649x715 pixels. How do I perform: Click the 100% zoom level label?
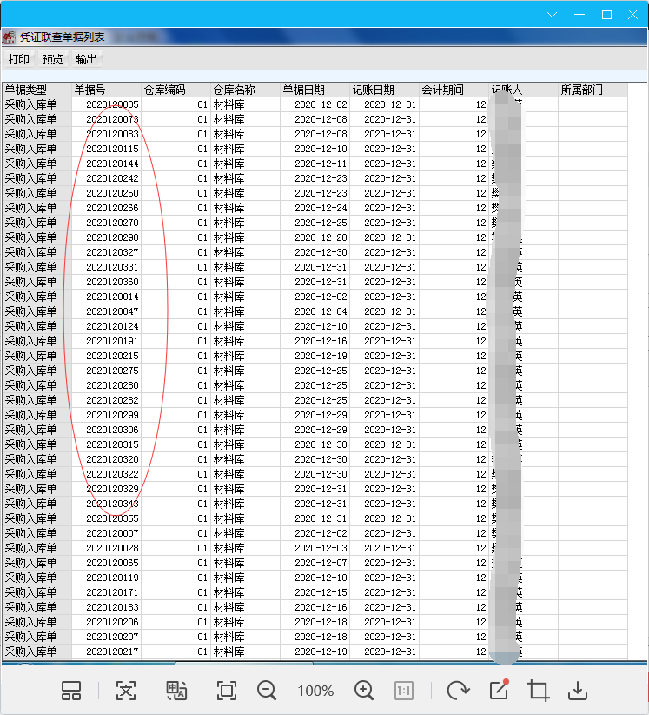tap(315, 691)
